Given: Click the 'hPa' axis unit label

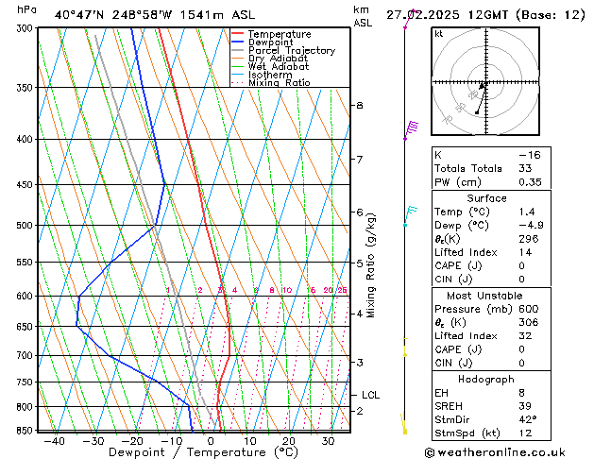Looking at the screenshot, I should click(26, 9).
